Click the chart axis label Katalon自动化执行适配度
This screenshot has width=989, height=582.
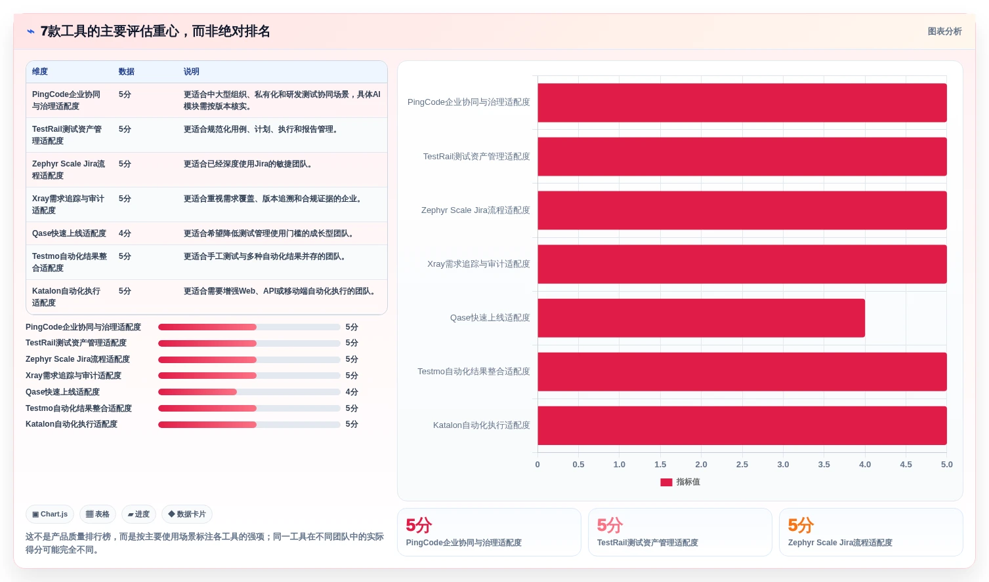coord(482,425)
